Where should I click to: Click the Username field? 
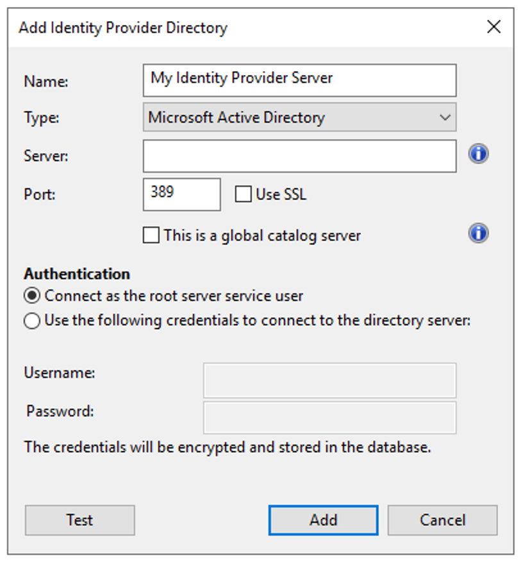tap(329, 380)
